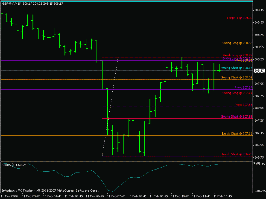Click the -500.725 CCI scale value
This screenshot has width=266, height=199.
260,191
